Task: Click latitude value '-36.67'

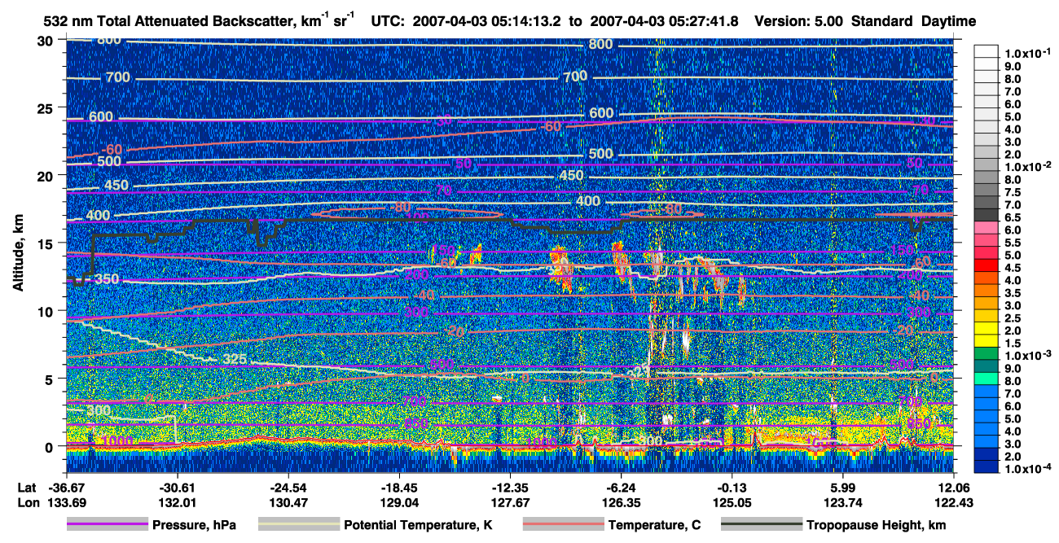Action: 65,488
